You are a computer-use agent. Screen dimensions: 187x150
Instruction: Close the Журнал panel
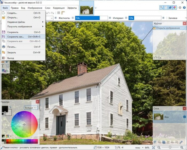coord(185,23)
